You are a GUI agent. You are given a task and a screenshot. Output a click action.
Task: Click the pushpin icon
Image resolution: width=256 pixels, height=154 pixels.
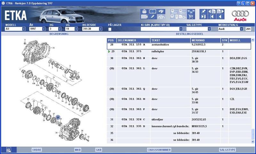[203, 11]
